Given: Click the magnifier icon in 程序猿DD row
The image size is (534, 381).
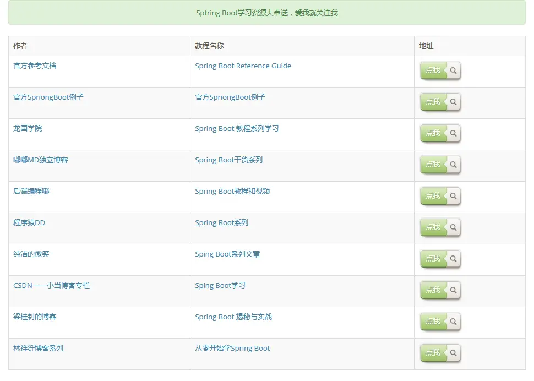Looking at the screenshot, I should 453,227.
